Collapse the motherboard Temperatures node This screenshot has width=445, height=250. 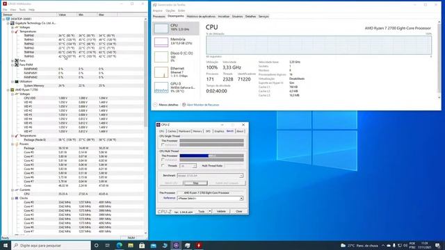click(13, 31)
